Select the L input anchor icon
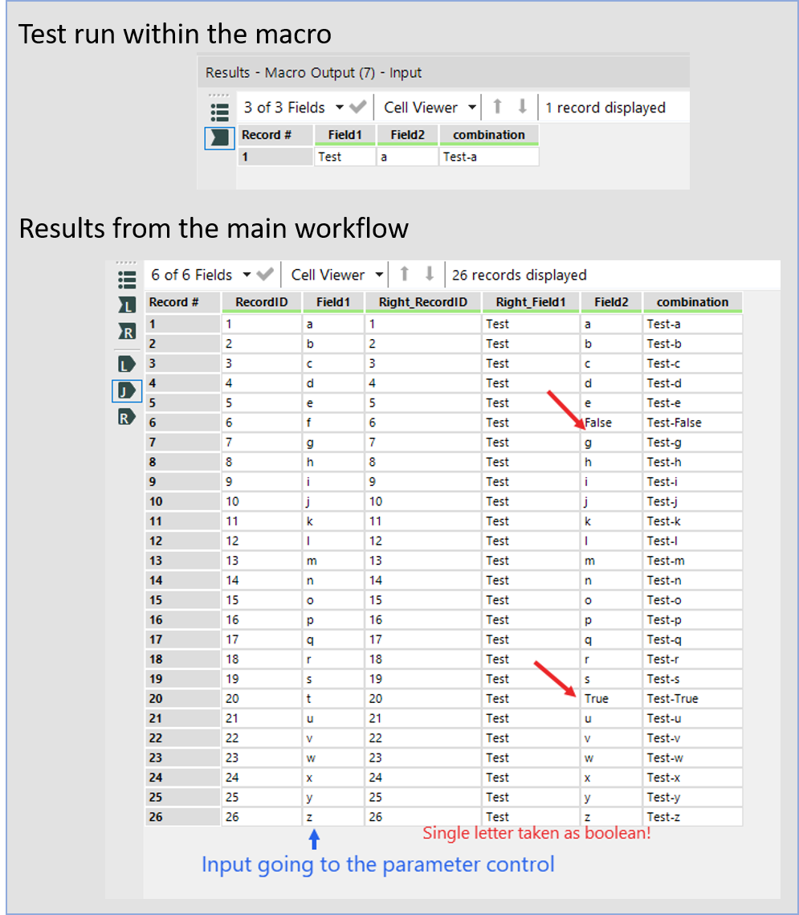Screen dimensions: 799x915 tap(127, 304)
